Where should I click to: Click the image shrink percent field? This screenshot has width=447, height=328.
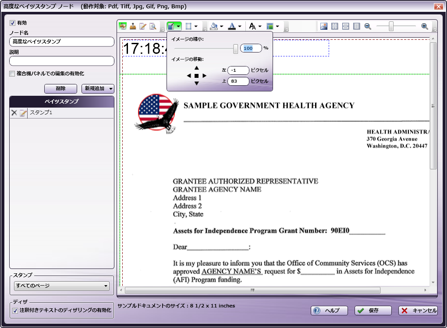pyautogui.click(x=251, y=48)
